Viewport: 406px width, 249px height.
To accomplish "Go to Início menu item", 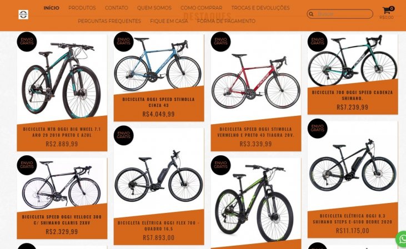I will click(51, 8).
